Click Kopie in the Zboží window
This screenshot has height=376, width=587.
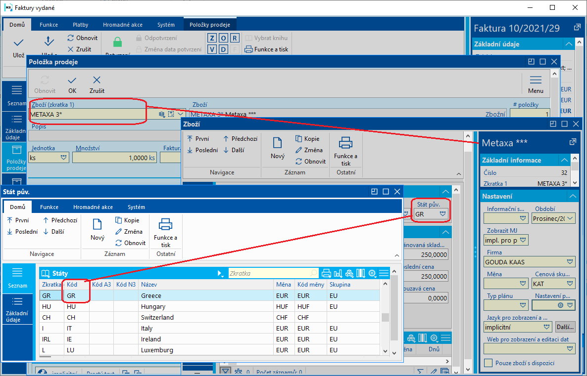pyautogui.click(x=307, y=139)
